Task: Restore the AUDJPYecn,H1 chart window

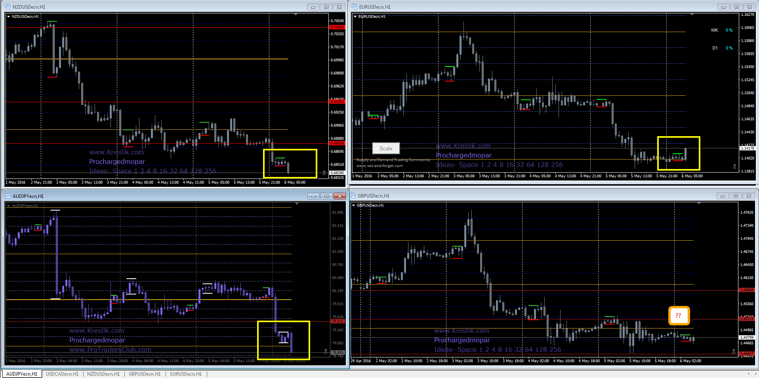Action: pos(326,196)
